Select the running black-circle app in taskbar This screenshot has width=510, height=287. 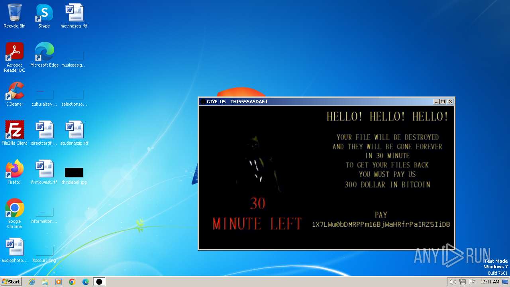tap(99, 282)
